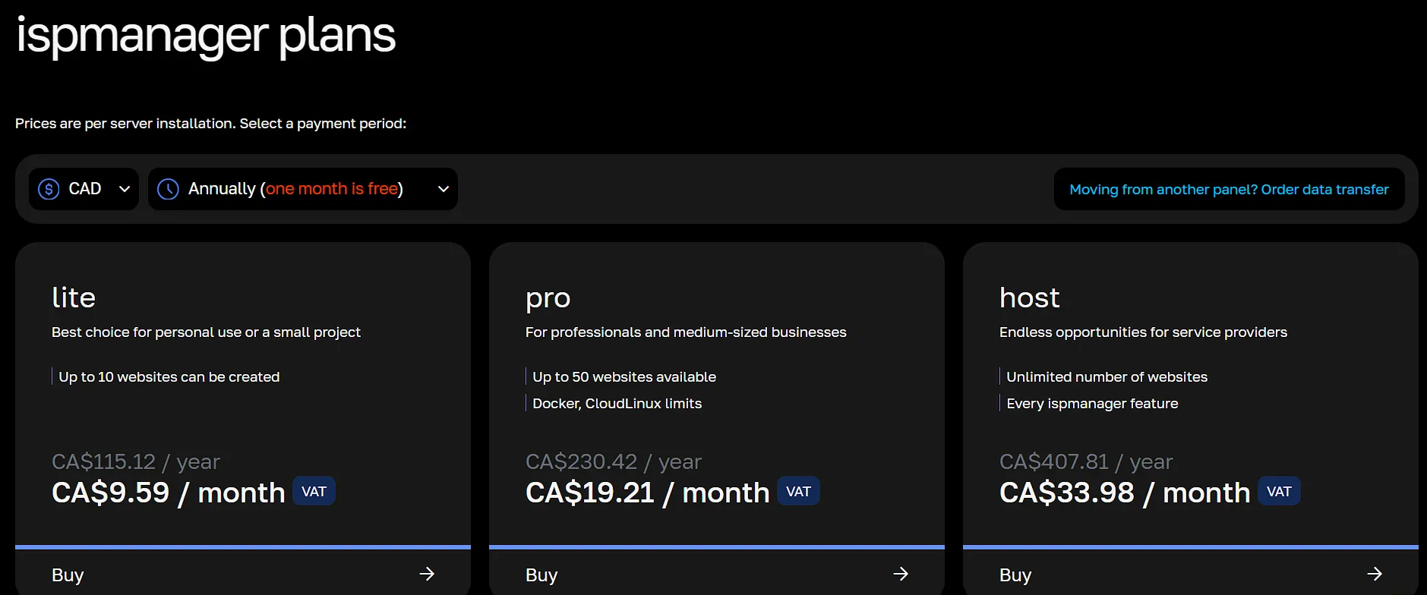Click the chevron next to Annually
The height and width of the screenshot is (595, 1427).
pos(444,189)
